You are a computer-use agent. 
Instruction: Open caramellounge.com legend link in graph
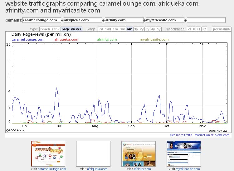28,39
